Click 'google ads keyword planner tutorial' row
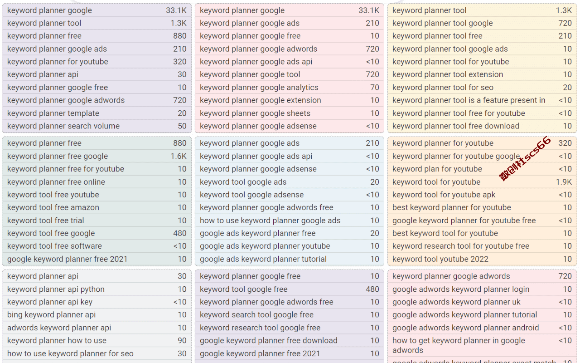 pos(289,259)
